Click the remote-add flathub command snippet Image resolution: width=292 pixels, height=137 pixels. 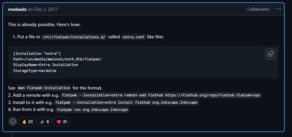click(161, 95)
